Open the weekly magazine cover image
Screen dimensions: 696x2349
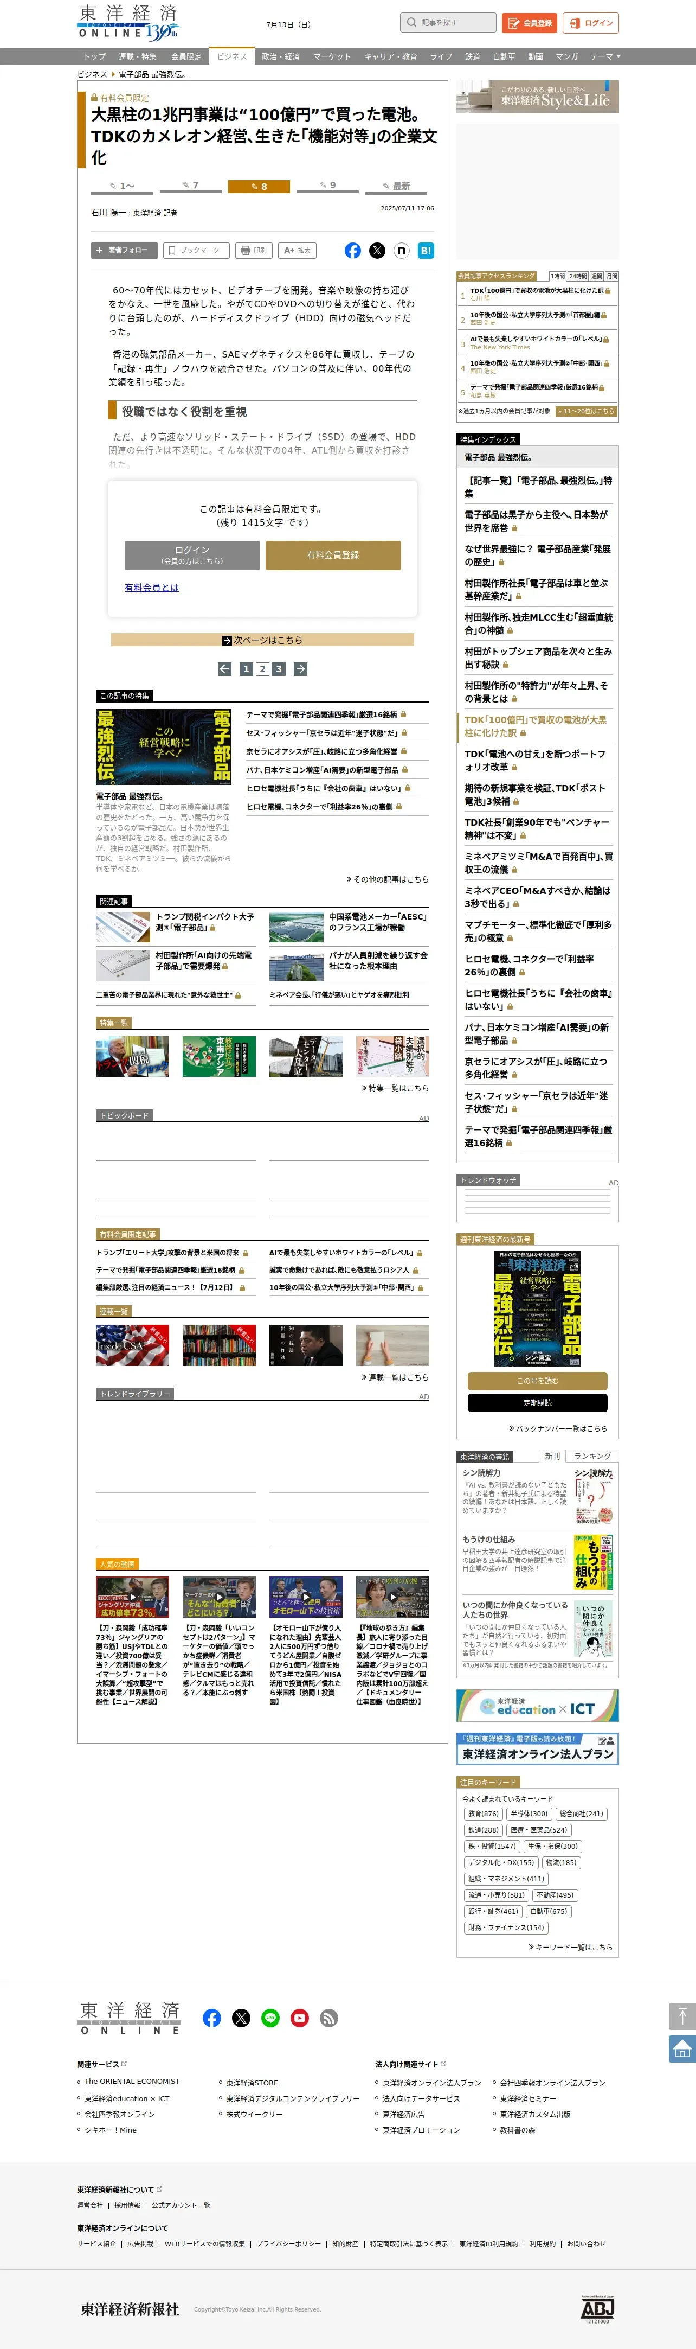(x=538, y=1308)
